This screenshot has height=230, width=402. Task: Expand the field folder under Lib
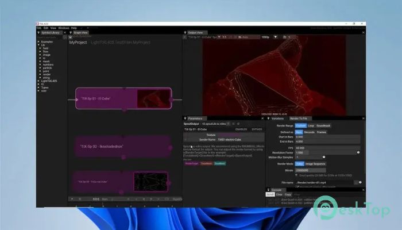tap(40, 48)
